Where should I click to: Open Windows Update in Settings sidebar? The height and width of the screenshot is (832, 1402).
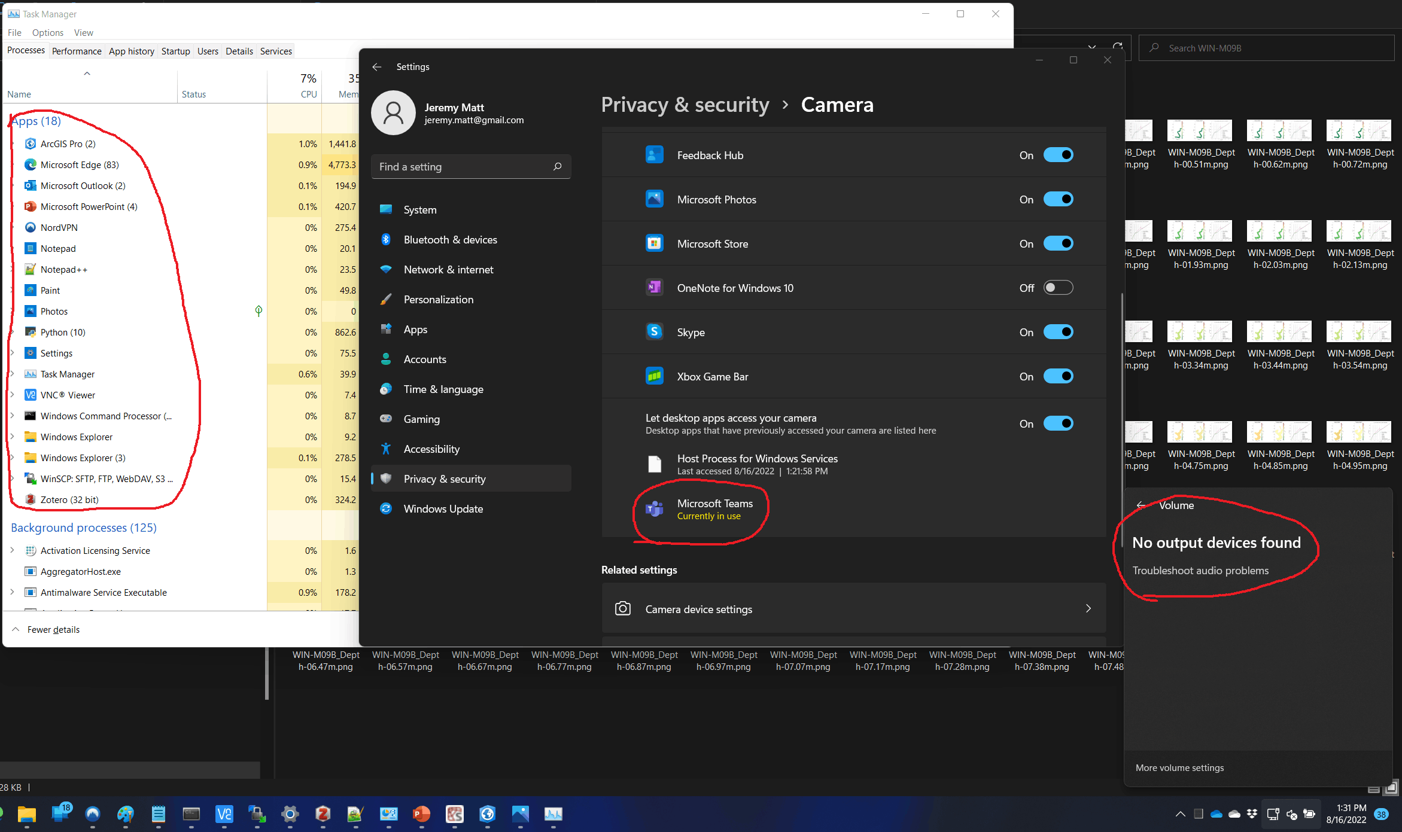tap(443, 509)
